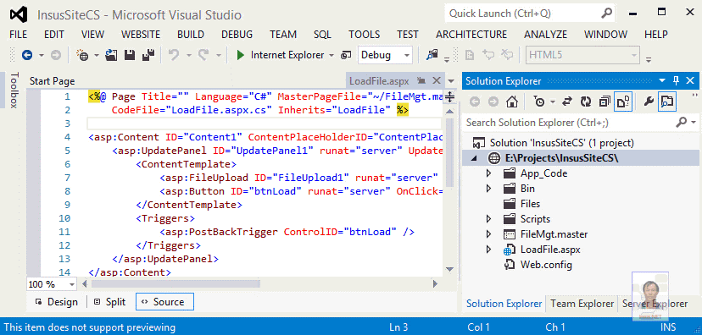Click the Collapse All icon
The width and height of the screenshot is (702, 335).
604,102
